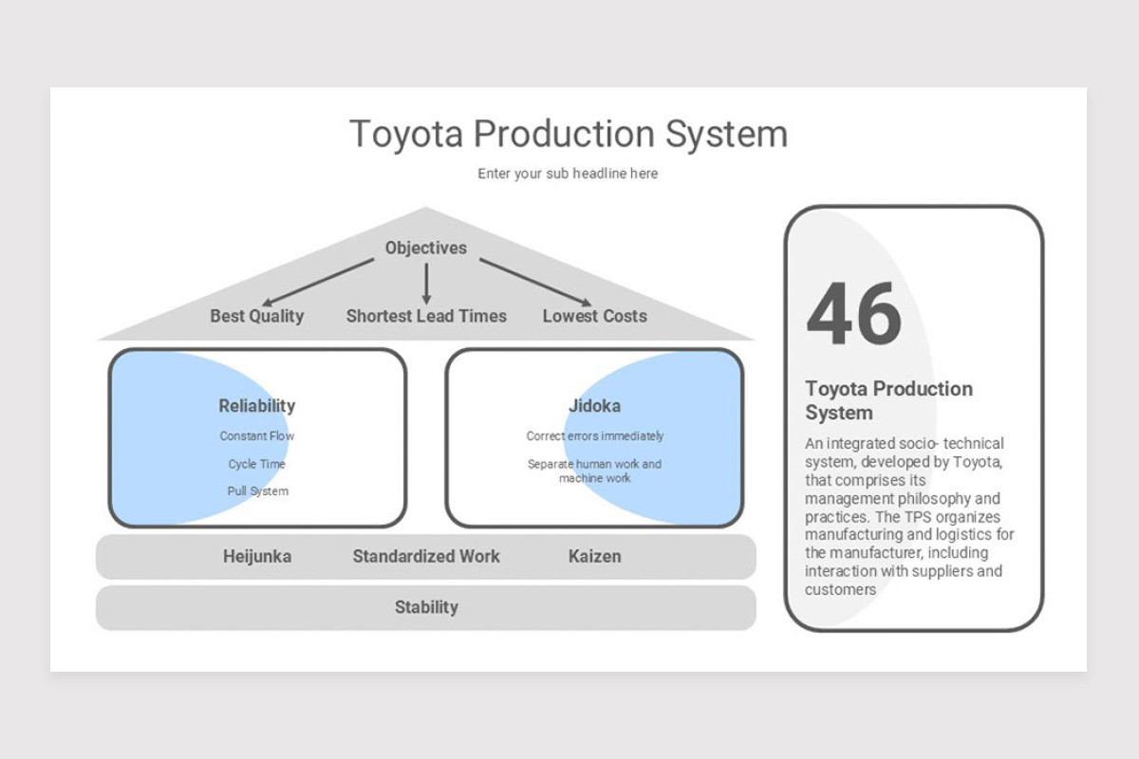Click the 'Constant Flow' text
1139x759 pixels.
pos(257,436)
